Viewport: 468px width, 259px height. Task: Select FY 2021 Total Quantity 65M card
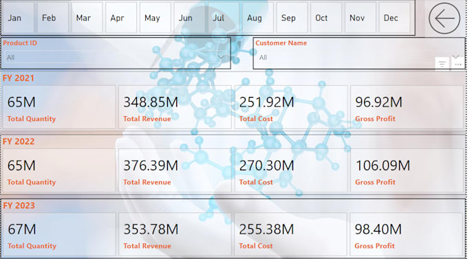click(58, 108)
